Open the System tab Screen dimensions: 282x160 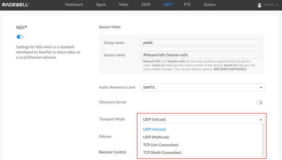point(210,5)
